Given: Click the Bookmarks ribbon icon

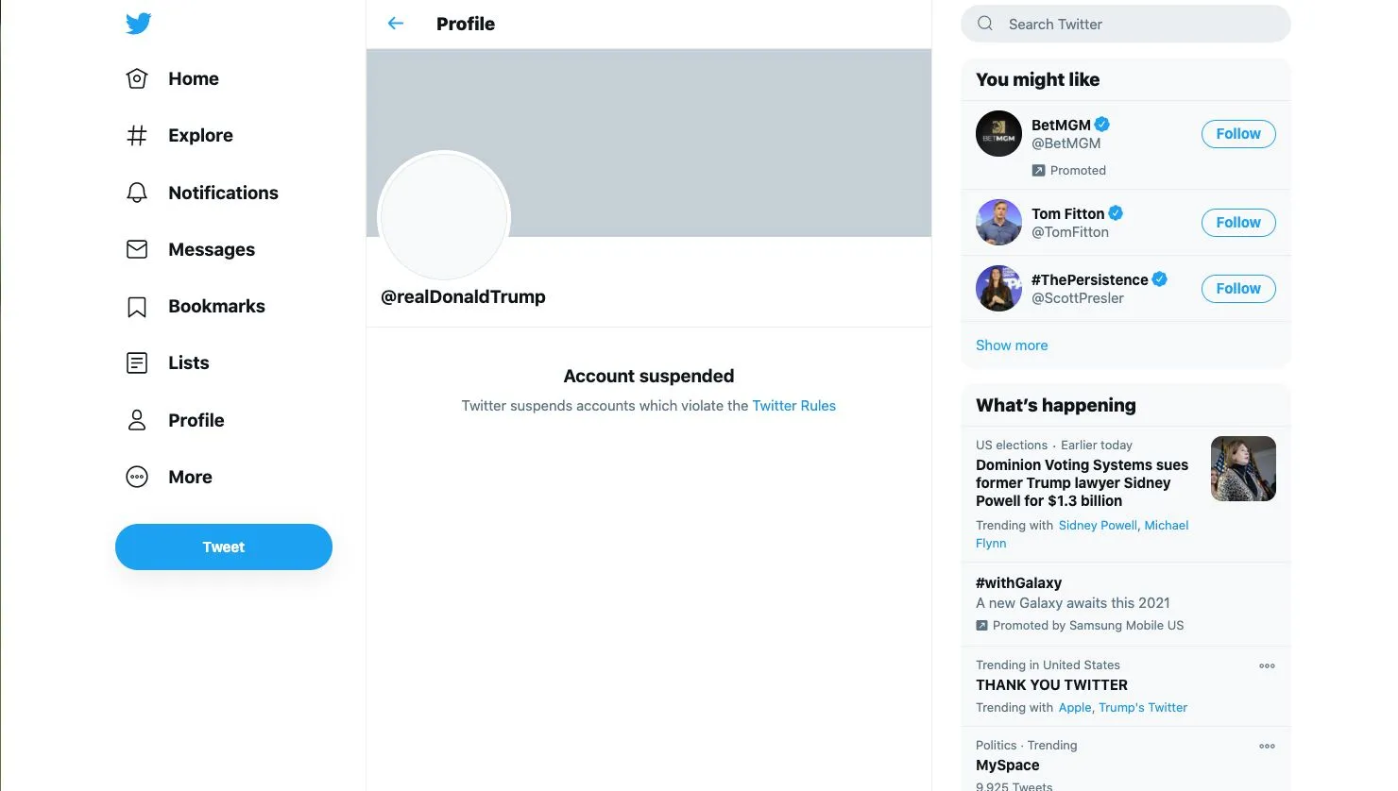Looking at the screenshot, I should 137,307.
